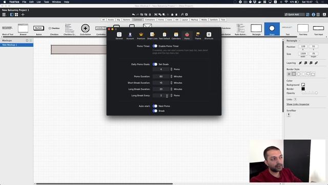The height and width of the screenshot is (185, 328).
Task: Click Show Links Inspector link
Action: coord(298,104)
